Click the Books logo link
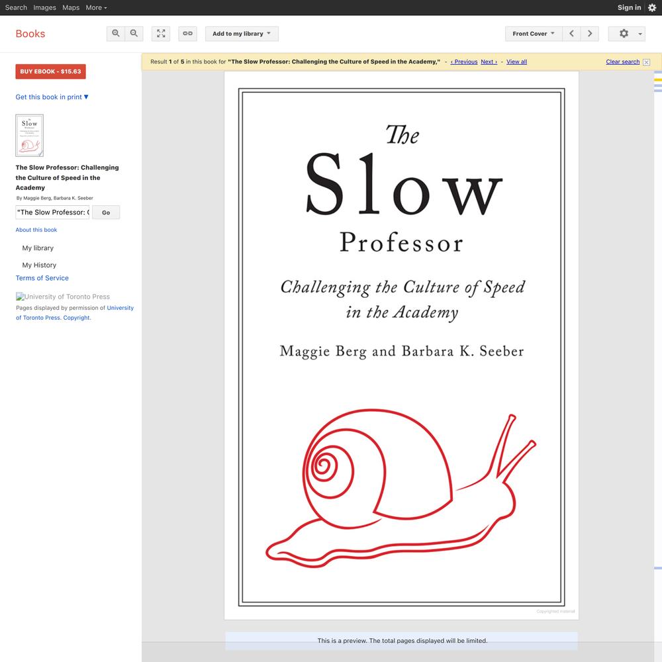Image resolution: width=662 pixels, height=662 pixels. coord(30,34)
